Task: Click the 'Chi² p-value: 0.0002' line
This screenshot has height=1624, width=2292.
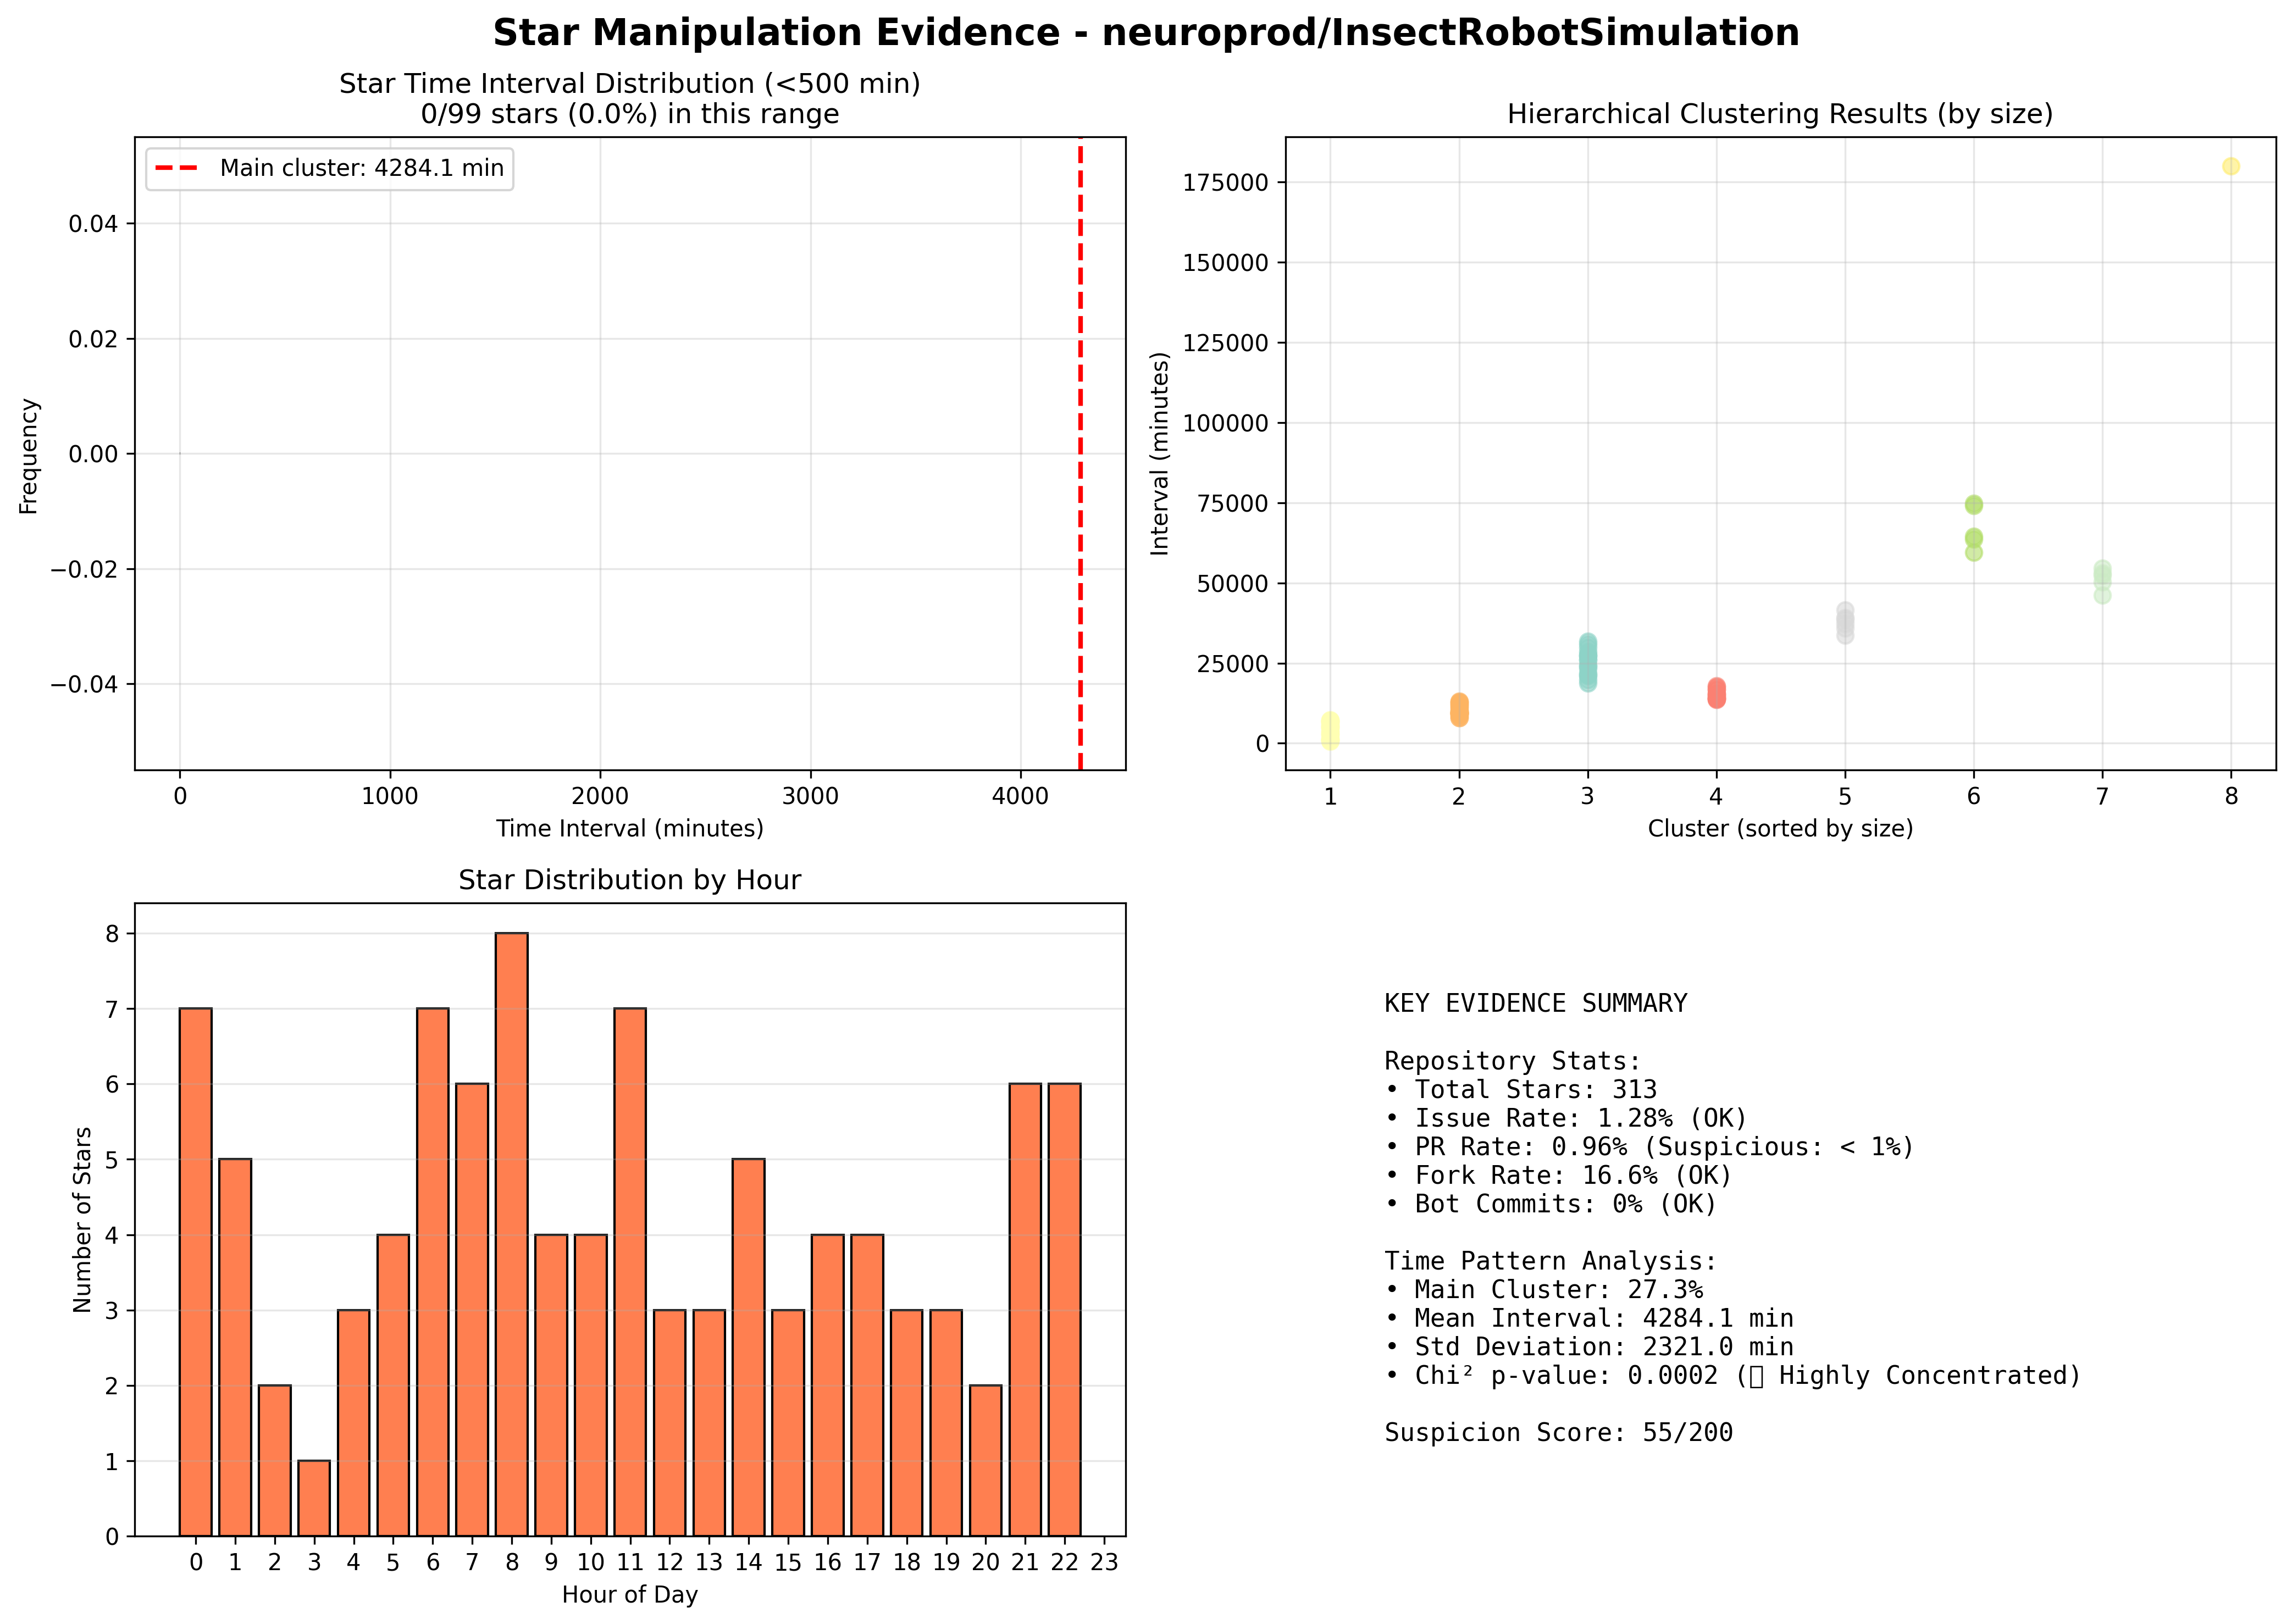Action: tap(1733, 1376)
